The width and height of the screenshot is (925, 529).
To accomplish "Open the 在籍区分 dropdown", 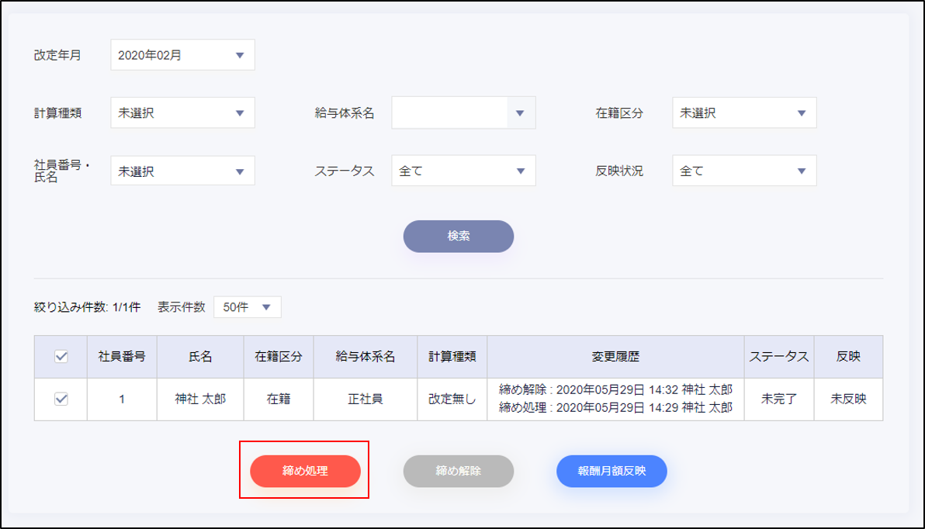I will point(743,113).
